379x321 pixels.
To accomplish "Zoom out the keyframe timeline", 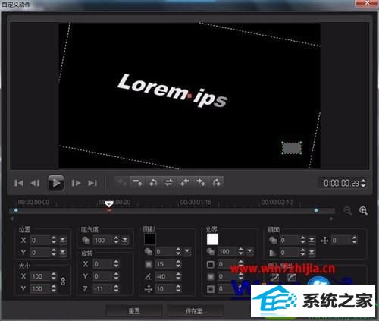I will pos(348,210).
